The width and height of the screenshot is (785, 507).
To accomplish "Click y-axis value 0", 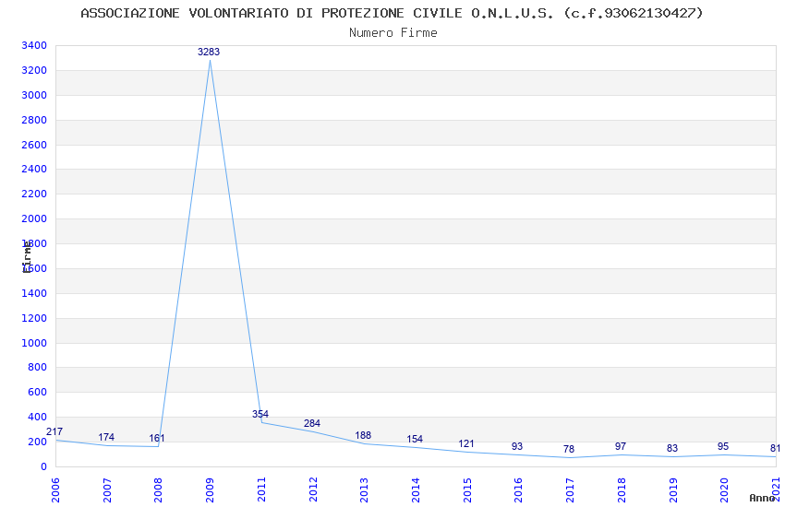I will tap(43, 466).
